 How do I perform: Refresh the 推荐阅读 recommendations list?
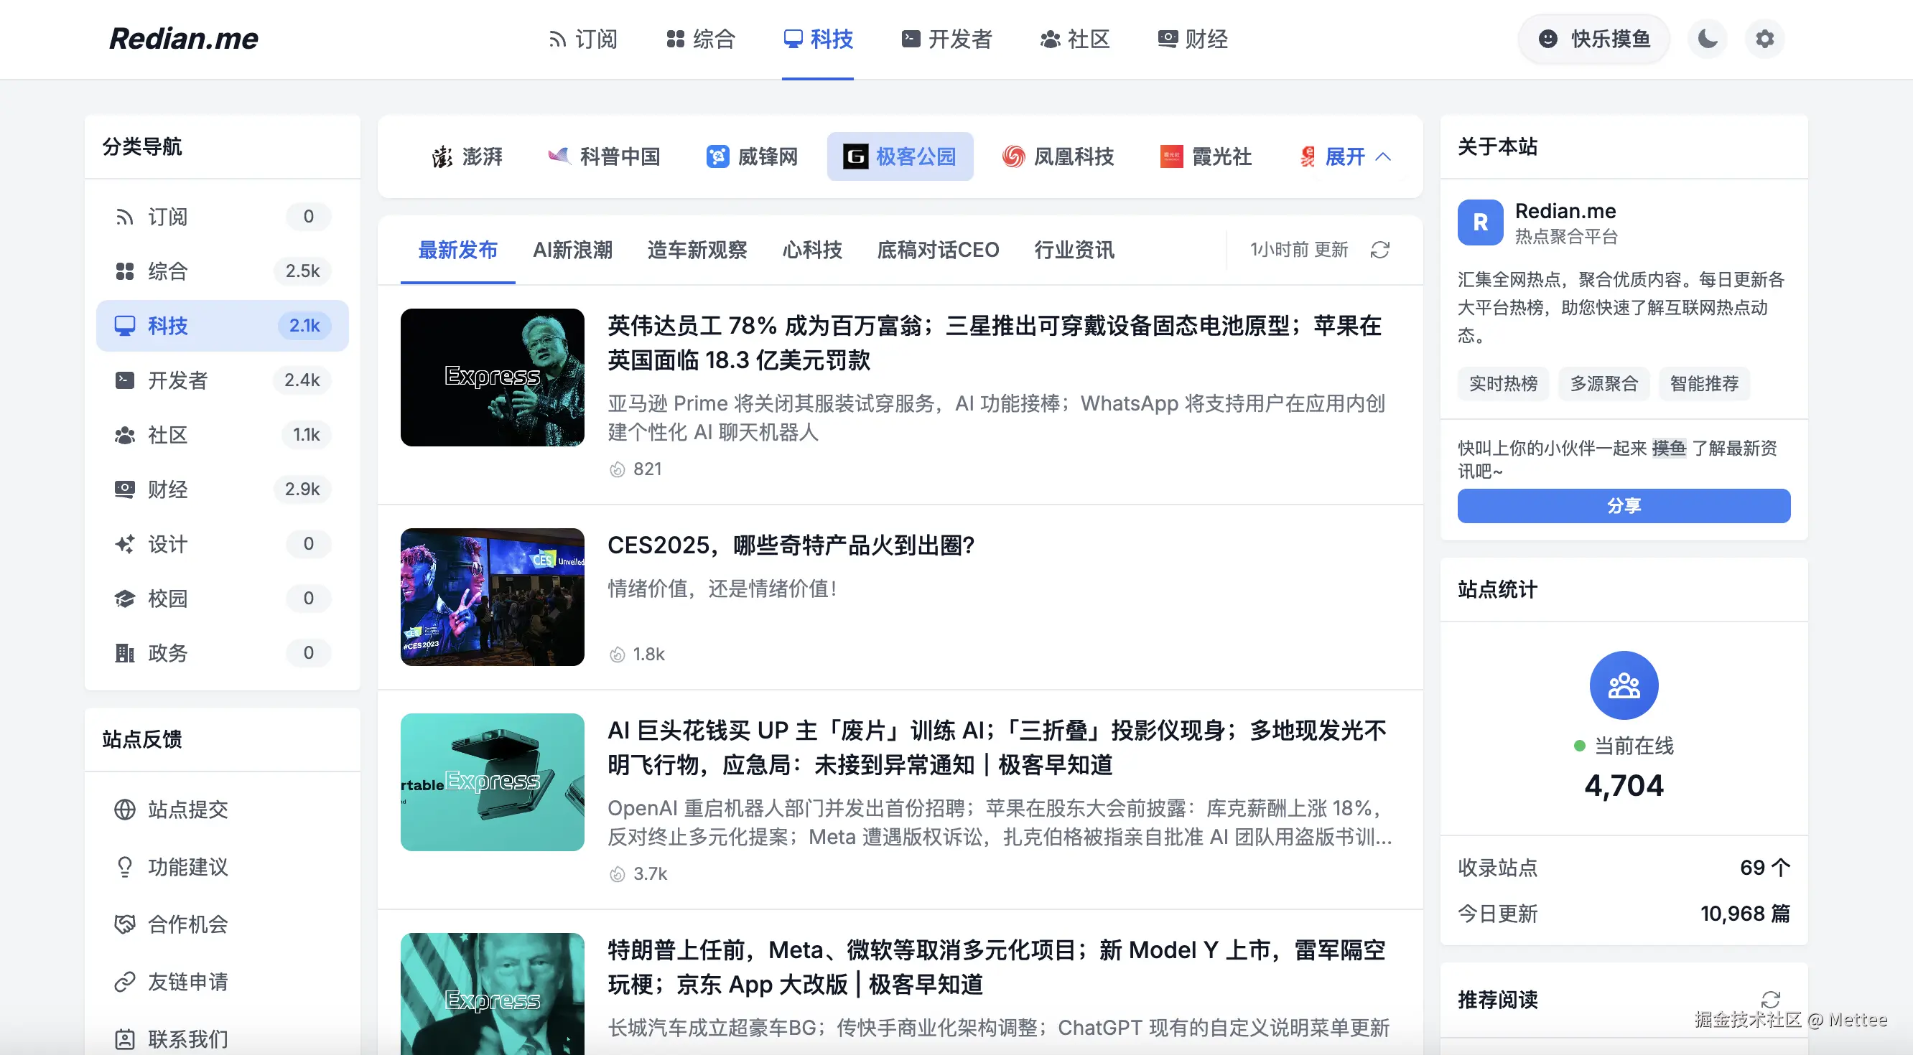[x=1769, y=998]
